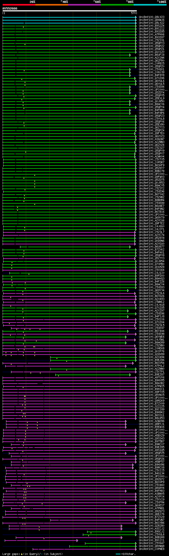Open the UniRef100_A2XIN4 hit
Viewport: 169px width, 556px height.
(152, 58)
